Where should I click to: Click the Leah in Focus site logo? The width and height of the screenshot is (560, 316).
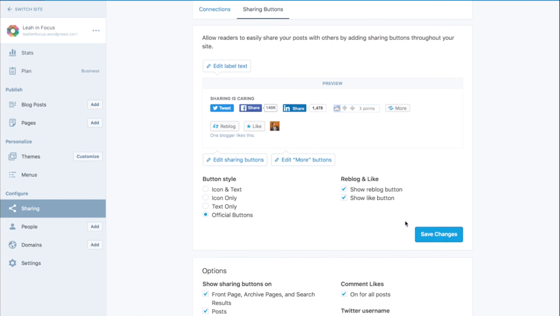[x=13, y=30]
